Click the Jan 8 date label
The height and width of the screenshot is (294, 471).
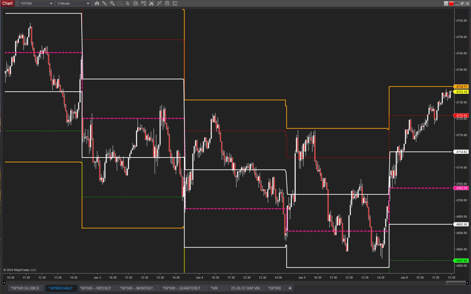pos(404,277)
